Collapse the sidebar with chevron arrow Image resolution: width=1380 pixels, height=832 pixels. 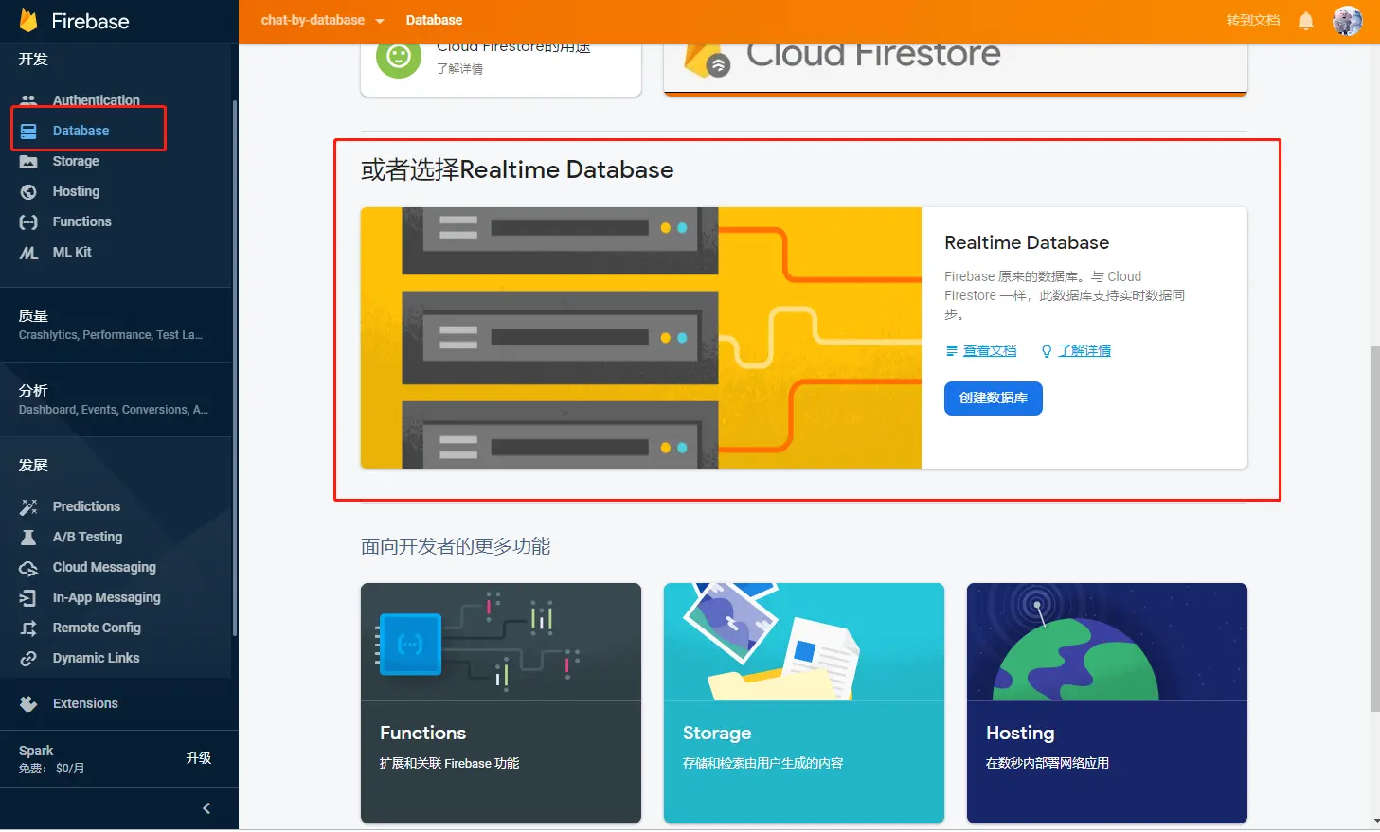tap(206, 808)
